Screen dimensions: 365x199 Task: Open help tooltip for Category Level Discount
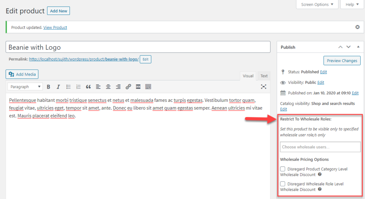320,175
